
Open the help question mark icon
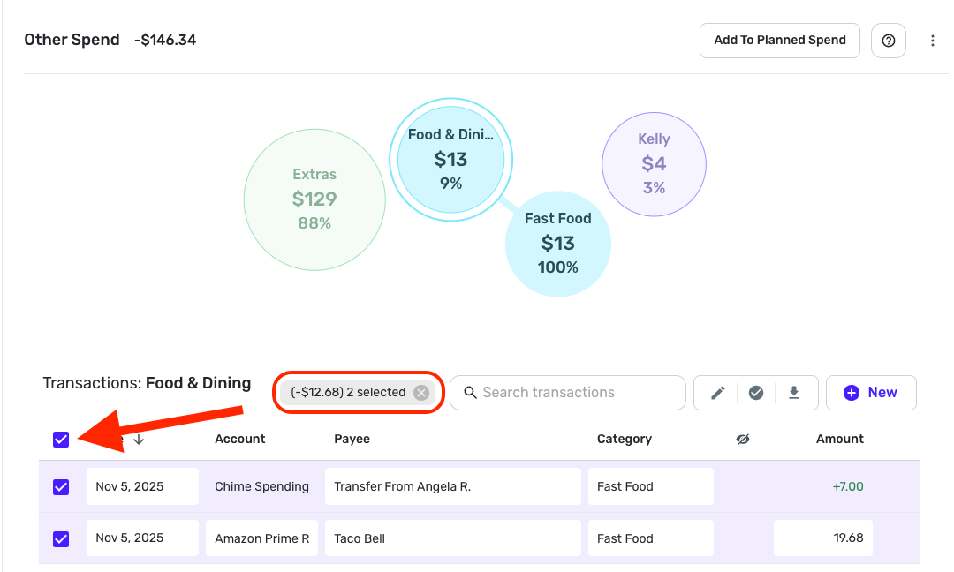click(889, 41)
